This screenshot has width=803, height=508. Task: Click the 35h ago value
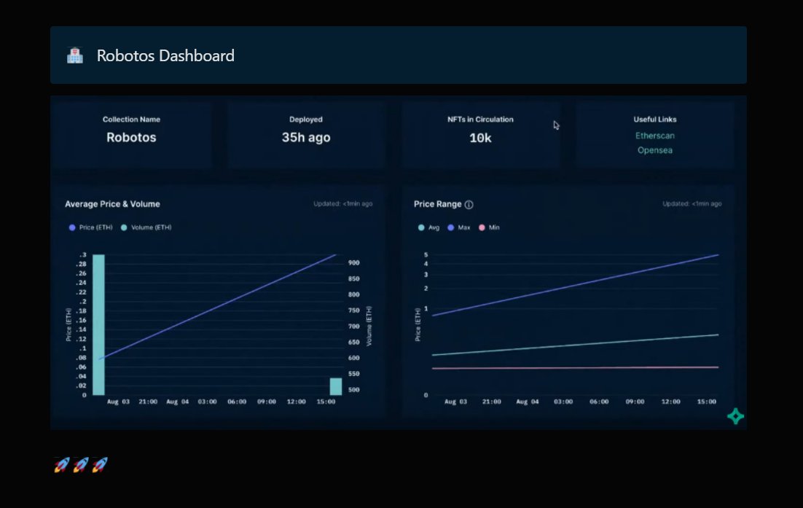pos(306,137)
